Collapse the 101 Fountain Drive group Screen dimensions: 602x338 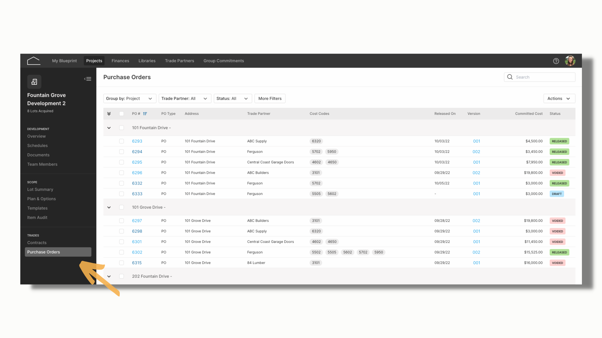(x=109, y=128)
